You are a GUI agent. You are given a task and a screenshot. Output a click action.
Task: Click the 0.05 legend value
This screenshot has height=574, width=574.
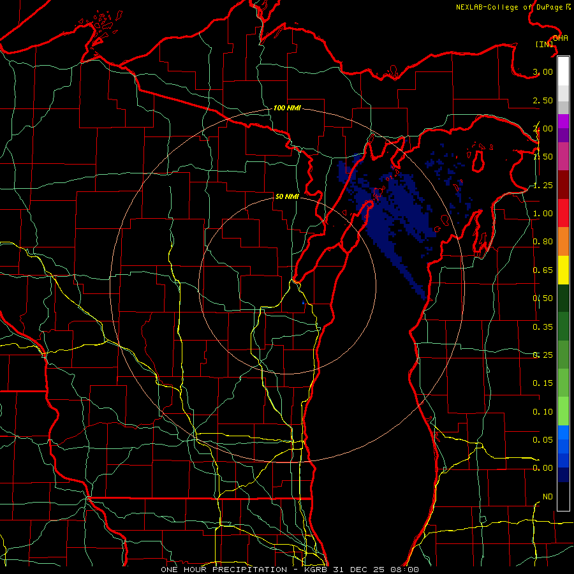[543, 439]
